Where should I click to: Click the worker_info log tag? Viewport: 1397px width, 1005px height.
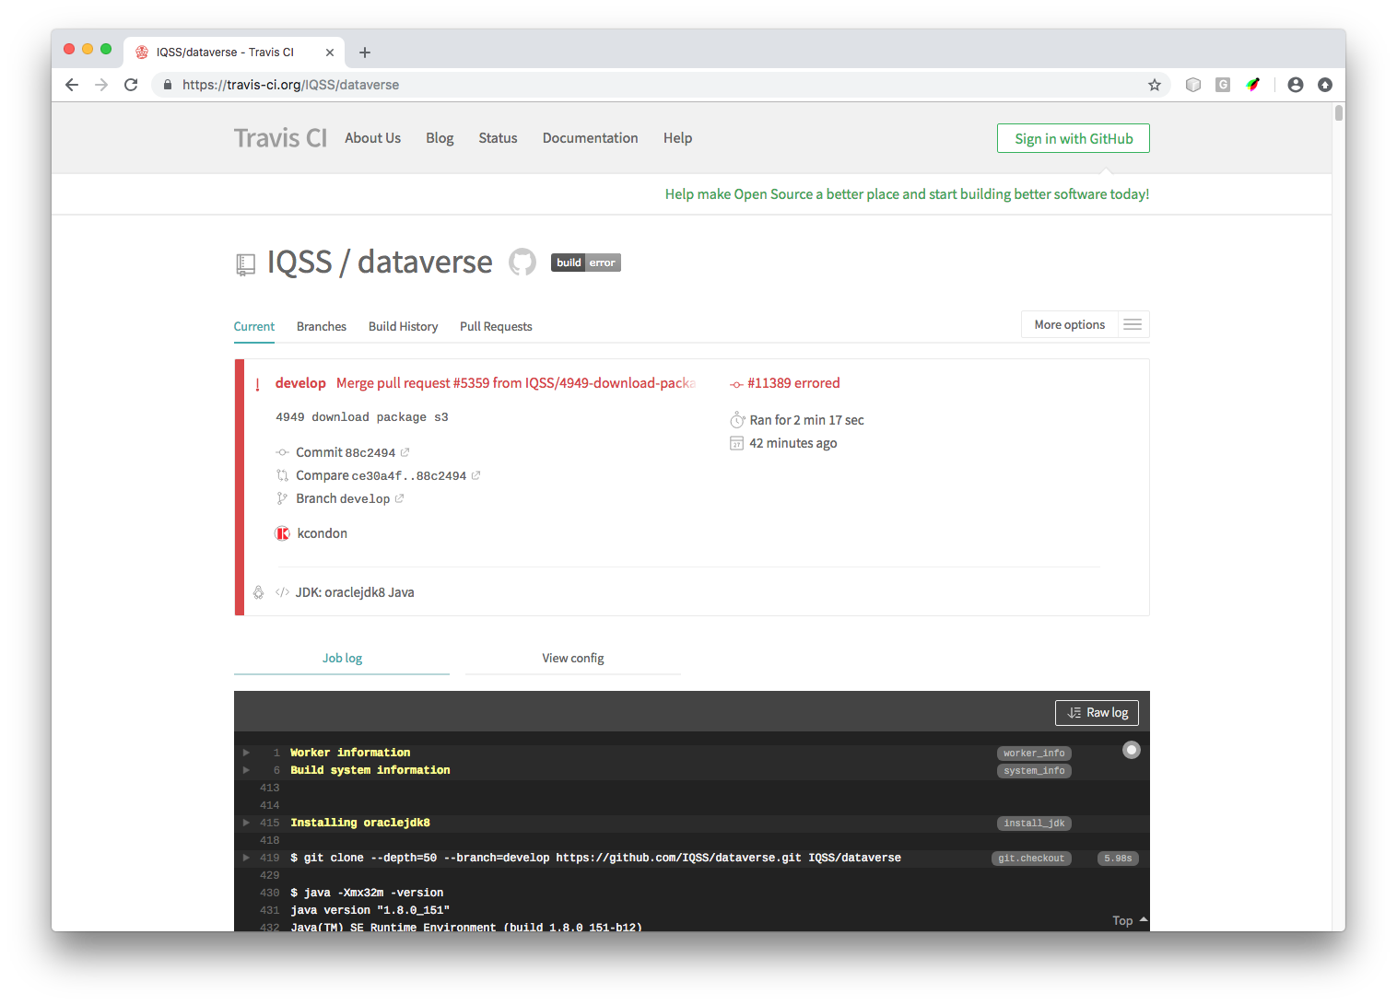(1034, 754)
